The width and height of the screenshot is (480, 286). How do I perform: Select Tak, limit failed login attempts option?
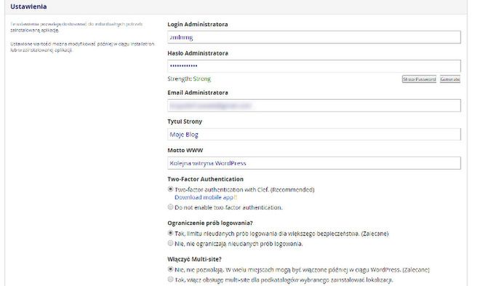(x=170, y=233)
